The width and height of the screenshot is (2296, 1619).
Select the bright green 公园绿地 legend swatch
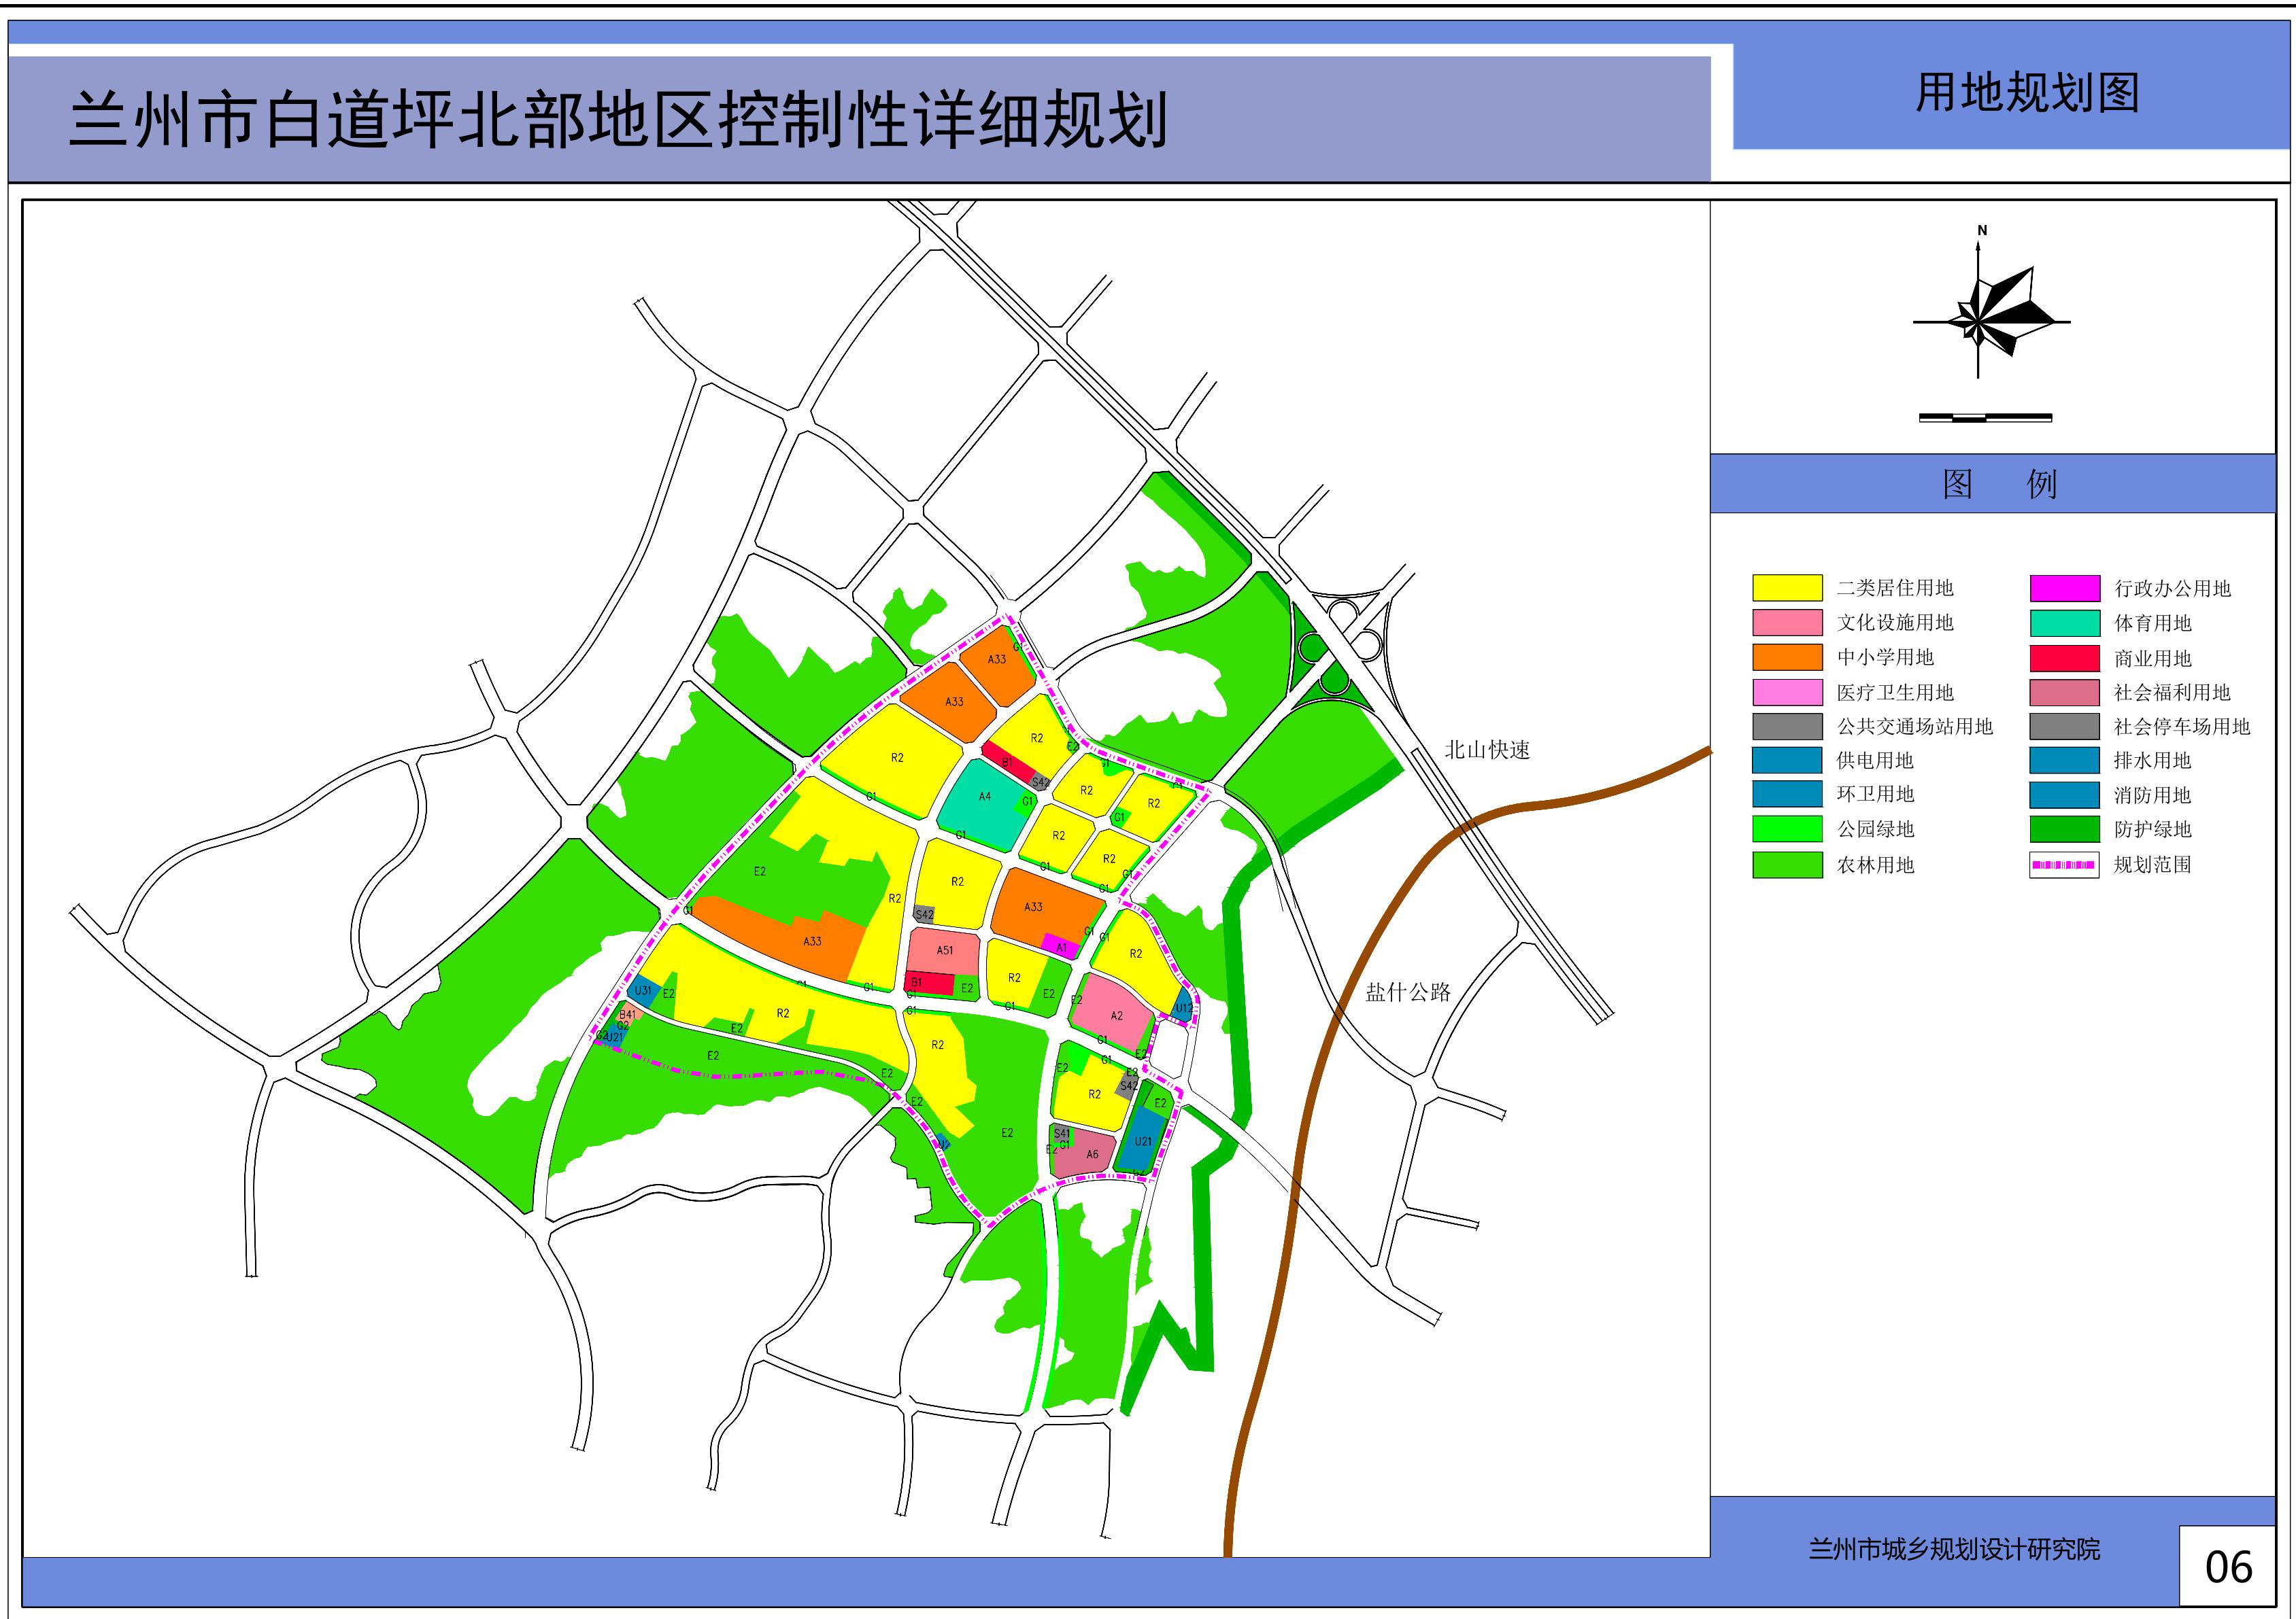pyautogui.click(x=1787, y=829)
